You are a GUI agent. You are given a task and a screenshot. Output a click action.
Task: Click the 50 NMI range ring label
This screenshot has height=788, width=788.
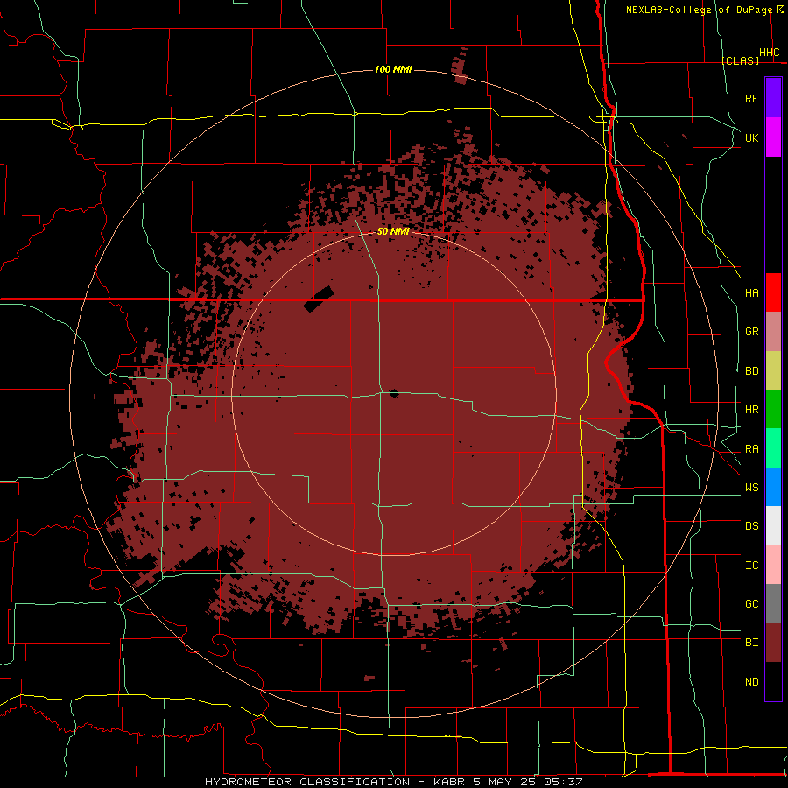pos(393,231)
